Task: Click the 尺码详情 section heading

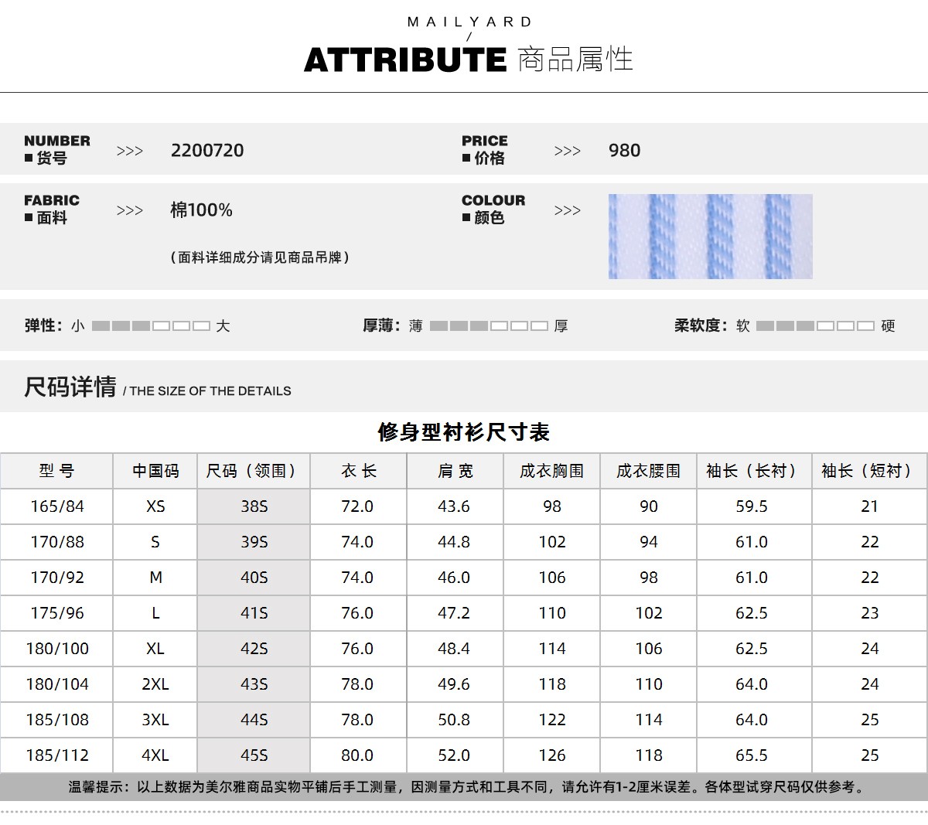Action: coord(70,387)
